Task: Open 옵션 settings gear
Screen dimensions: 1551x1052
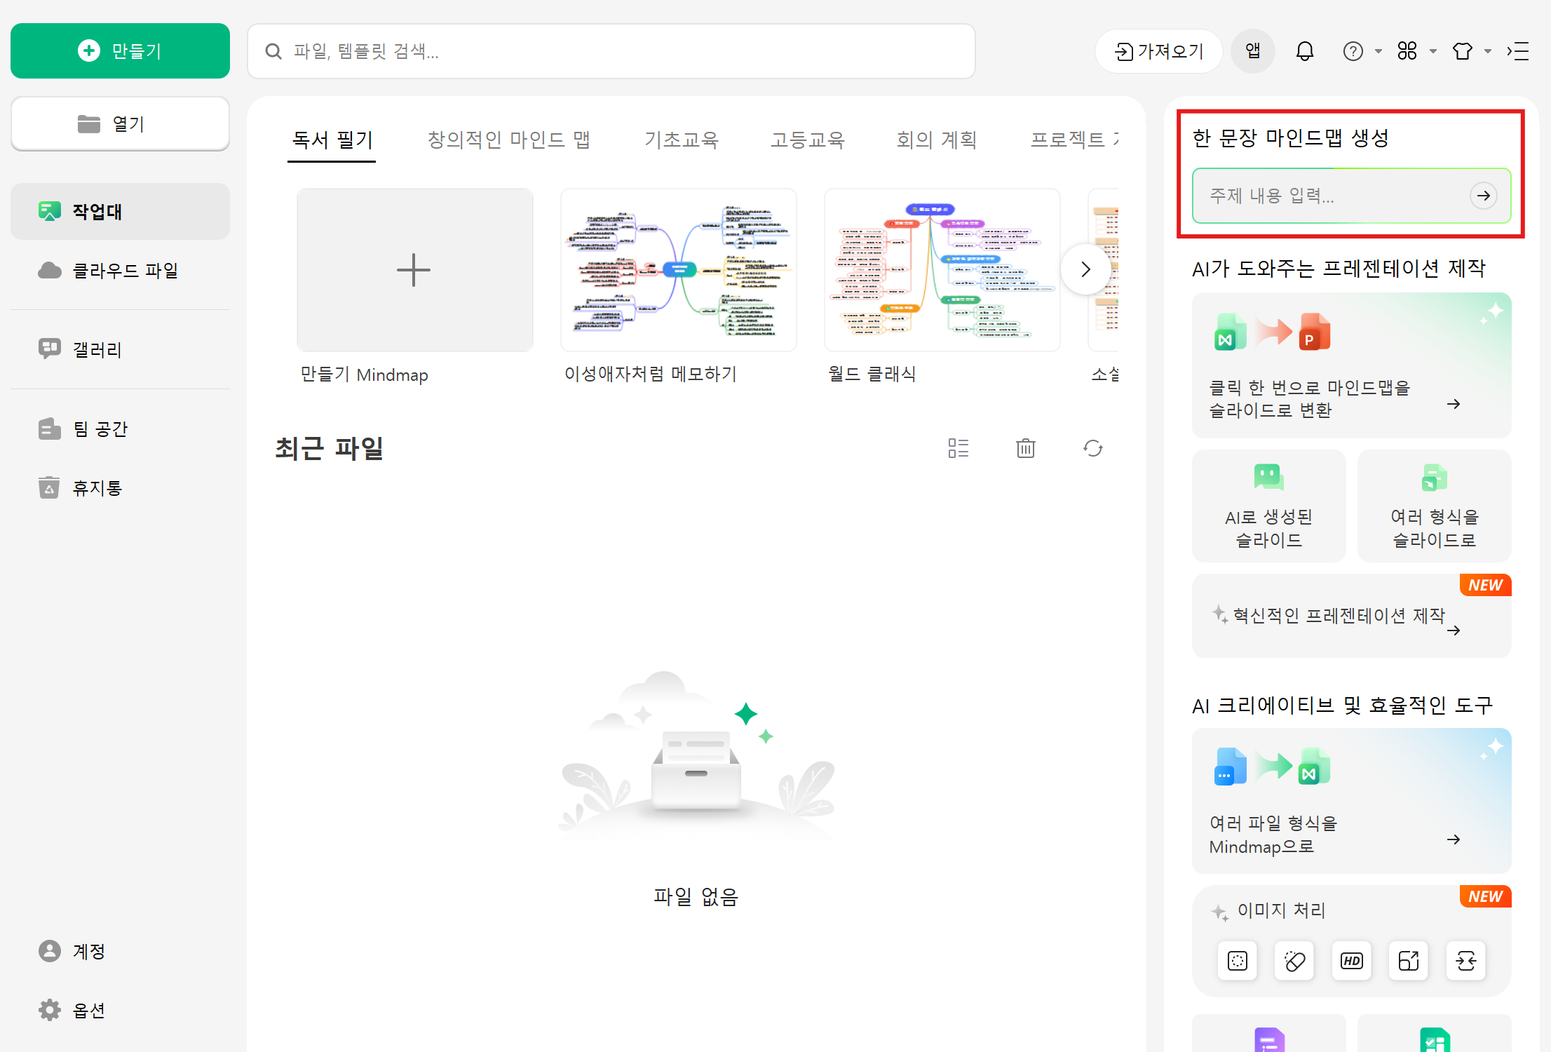Action: tap(120, 1010)
